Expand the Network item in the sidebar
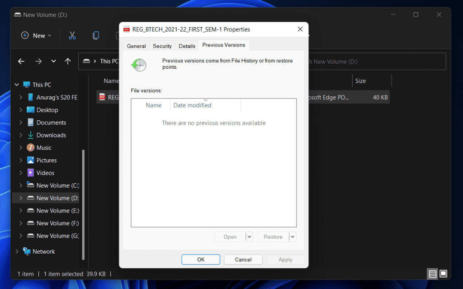The image size is (463, 289). pyautogui.click(x=17, y=251)
